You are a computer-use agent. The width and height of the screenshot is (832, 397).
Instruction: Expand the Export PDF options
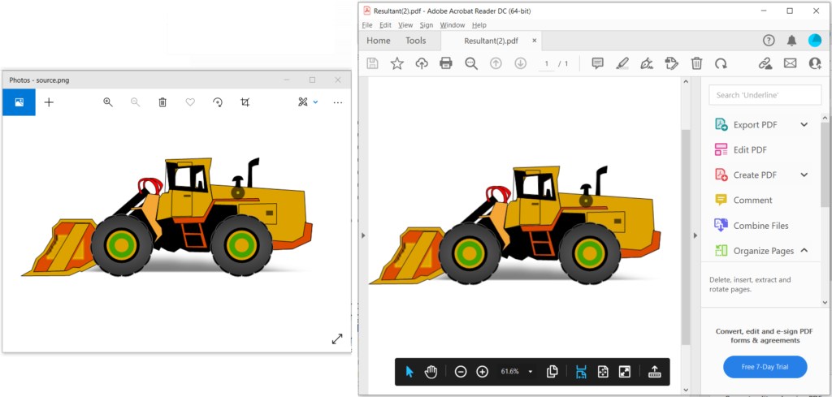pos(804,124)
